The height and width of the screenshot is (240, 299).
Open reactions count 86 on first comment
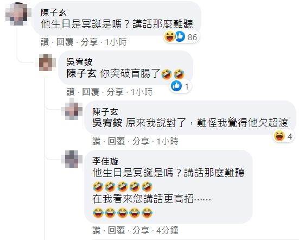click(x=192, y=37)
